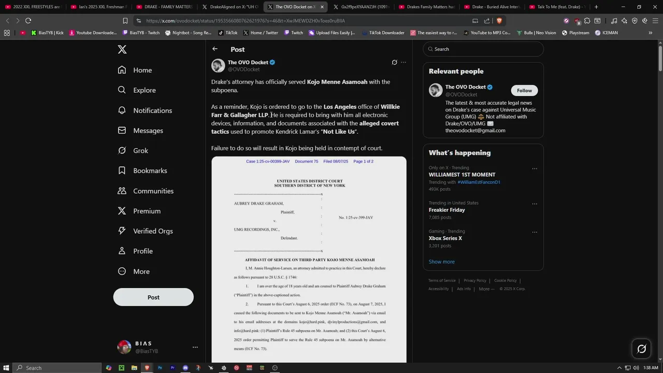
Task: Open Home in X sidebar
Action: (x=135, y=70)
